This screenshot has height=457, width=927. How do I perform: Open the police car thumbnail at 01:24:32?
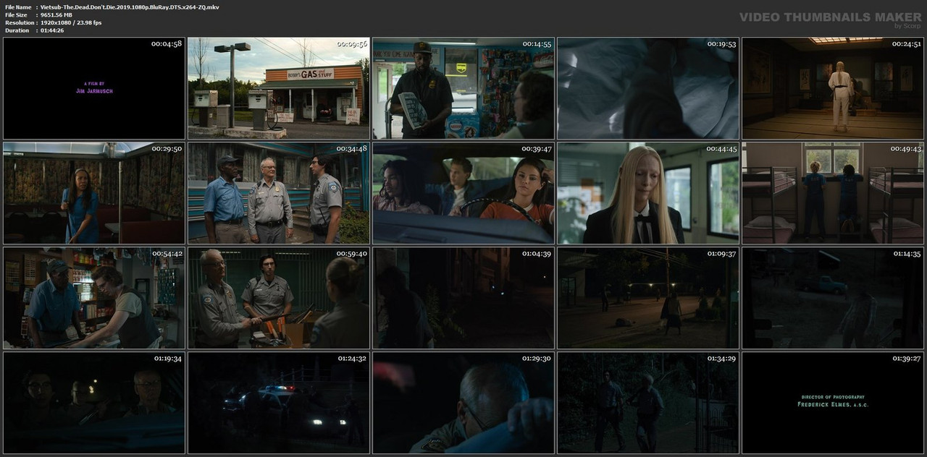(279, 403)
